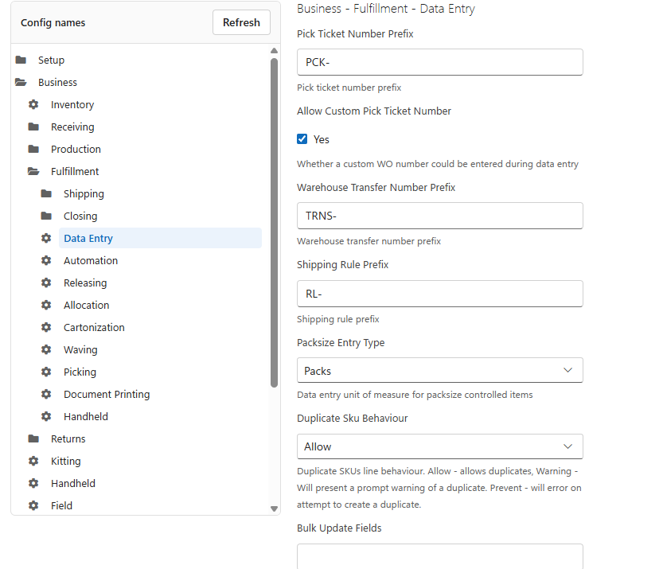Select Releasing in the config tree
663x569 pixels.
(x=85, y=283)
